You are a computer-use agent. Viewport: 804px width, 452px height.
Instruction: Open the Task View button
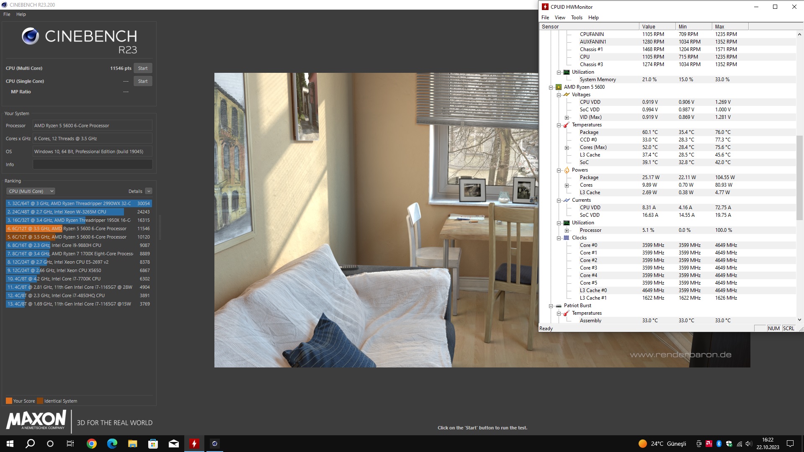click(70, 444)
